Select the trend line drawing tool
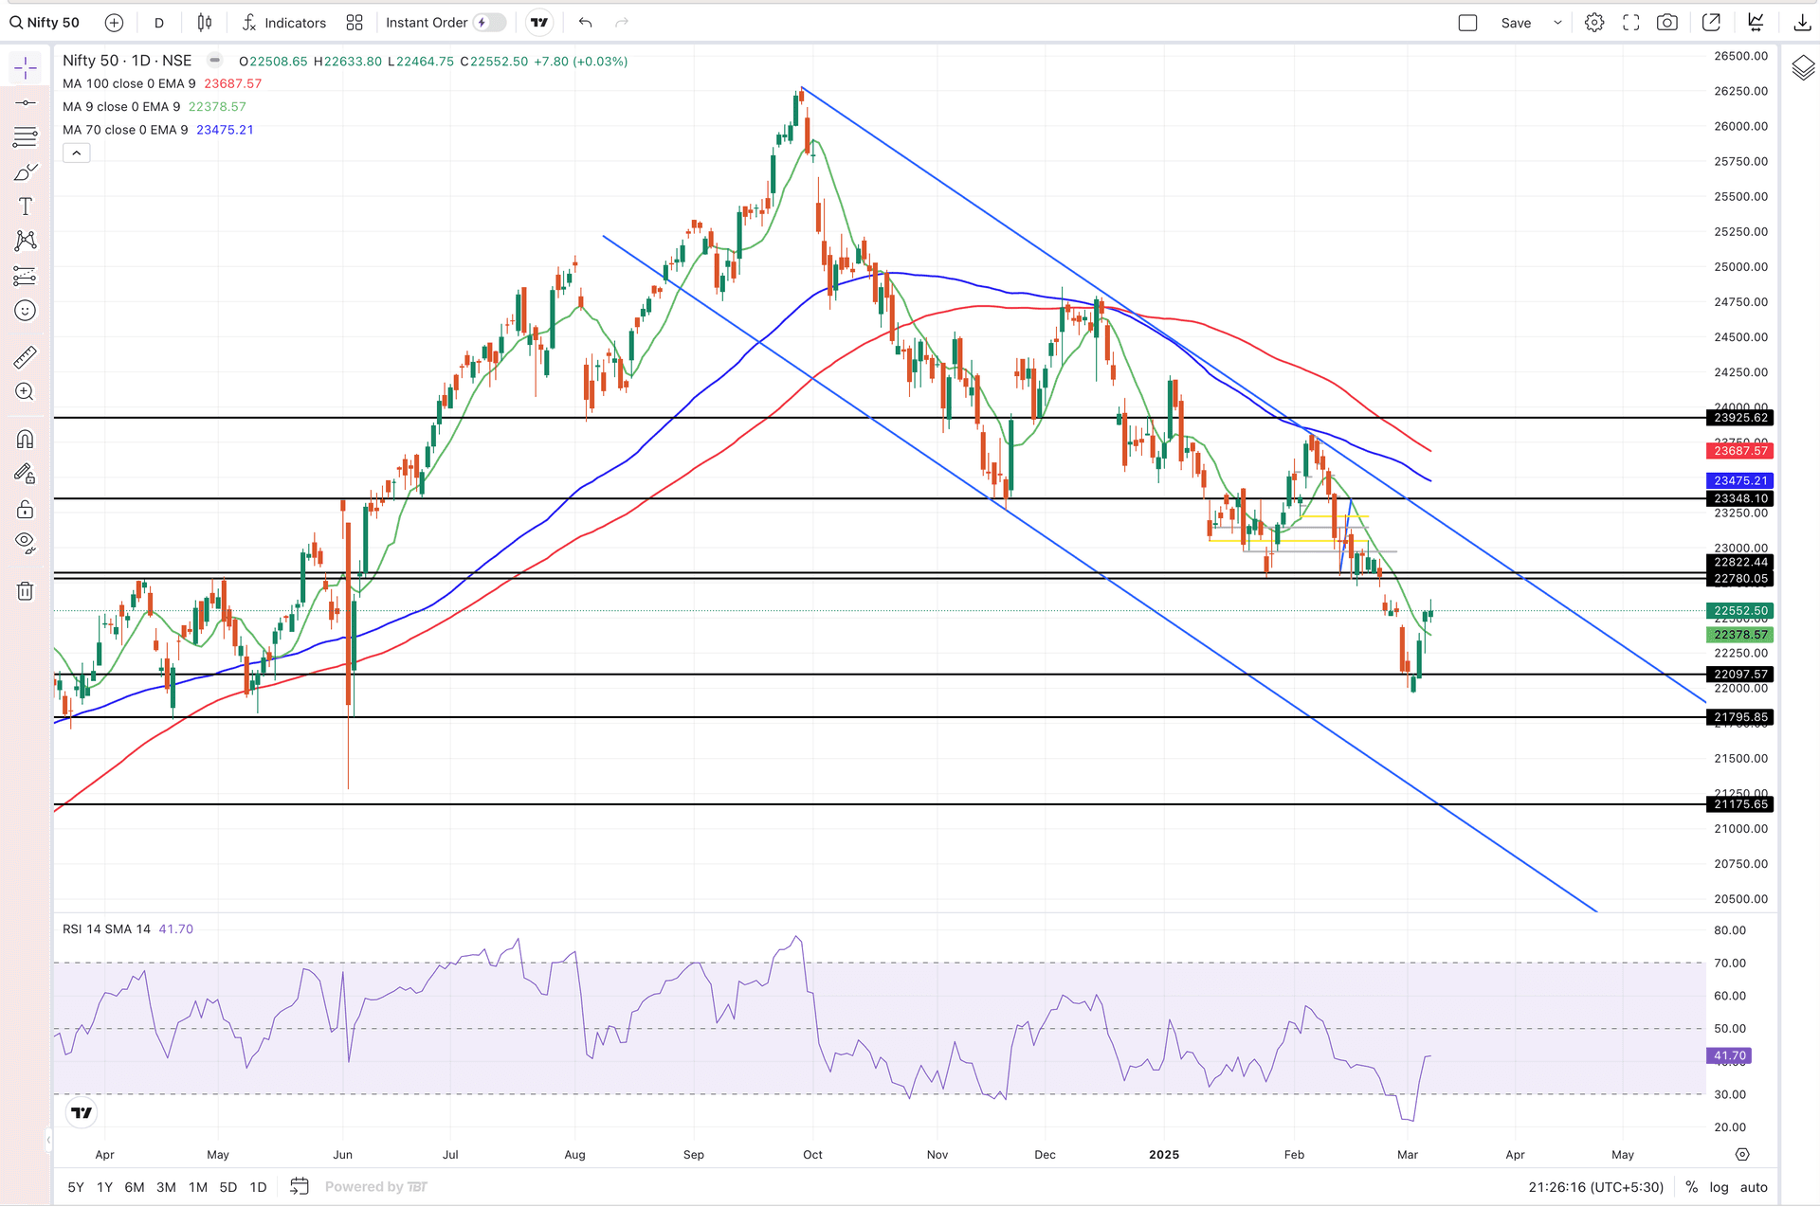Image resolution: width=1820 pixels, height=1207 pixels. (26, 102)
